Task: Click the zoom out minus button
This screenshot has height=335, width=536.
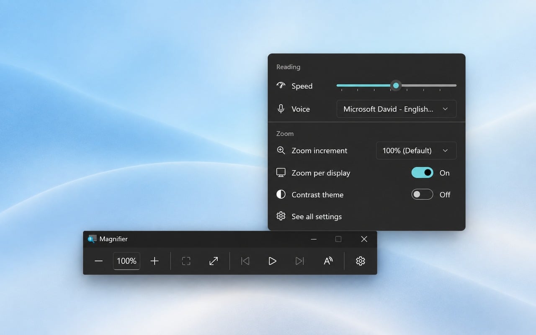Action: coord(99,261)
